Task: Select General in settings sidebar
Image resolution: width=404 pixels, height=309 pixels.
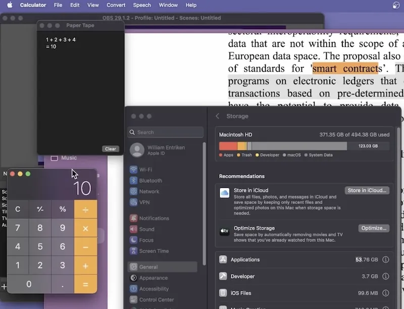Action: pyautogui.click(x=162, y=267)
